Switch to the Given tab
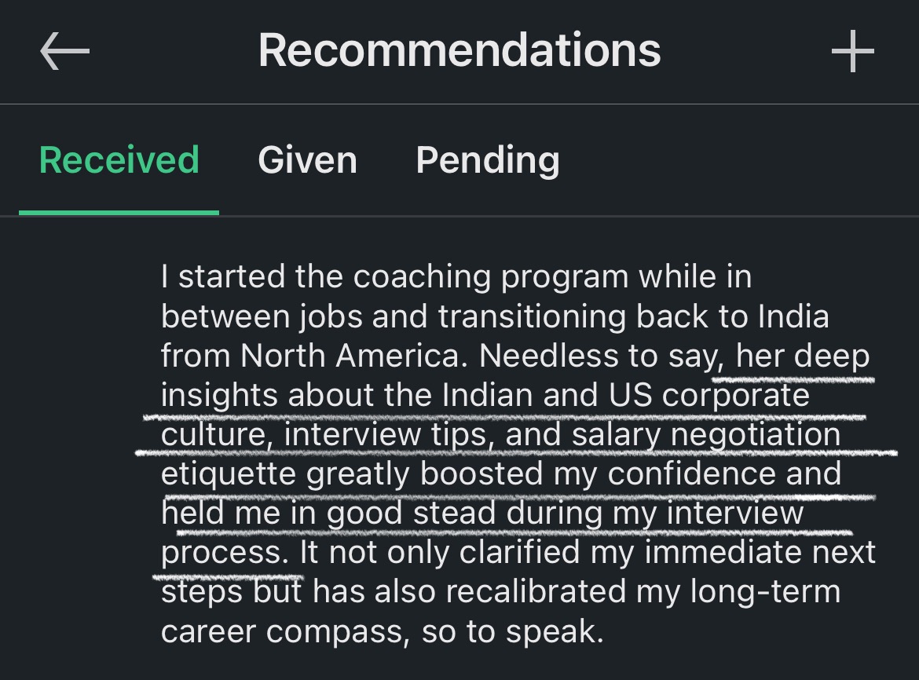Screen dimensions: 919x680 coord(308,160)
